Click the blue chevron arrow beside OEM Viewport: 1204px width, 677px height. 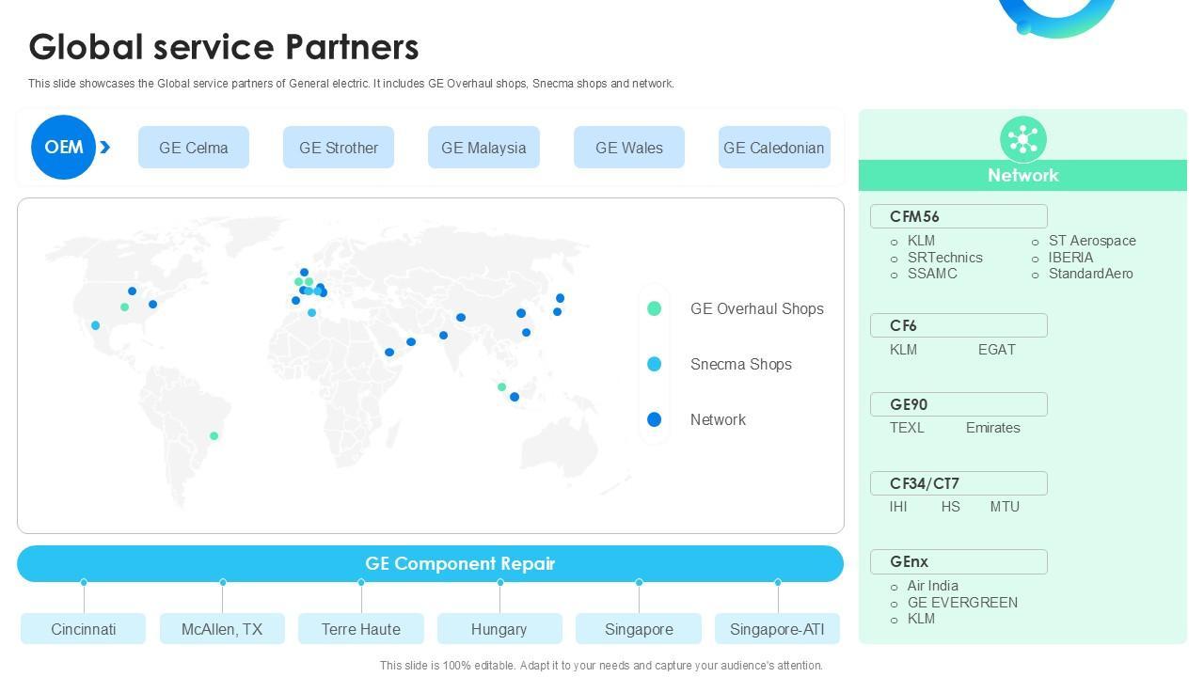[x=105, y=147]
